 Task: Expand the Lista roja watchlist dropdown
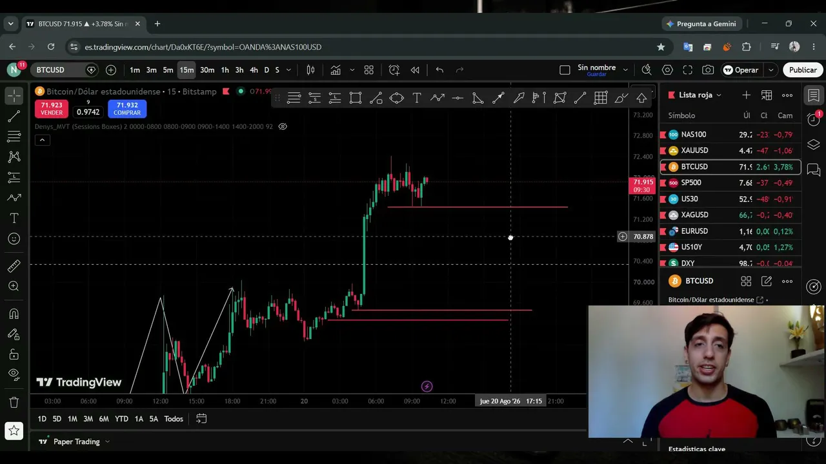click(718, 95)
